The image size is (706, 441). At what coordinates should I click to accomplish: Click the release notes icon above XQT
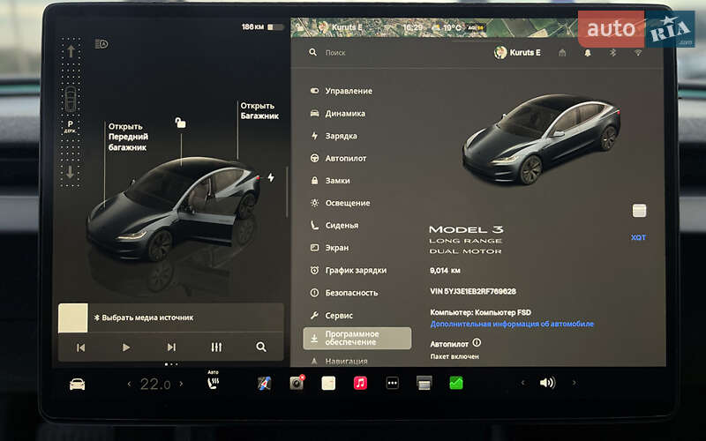[639, 211]
